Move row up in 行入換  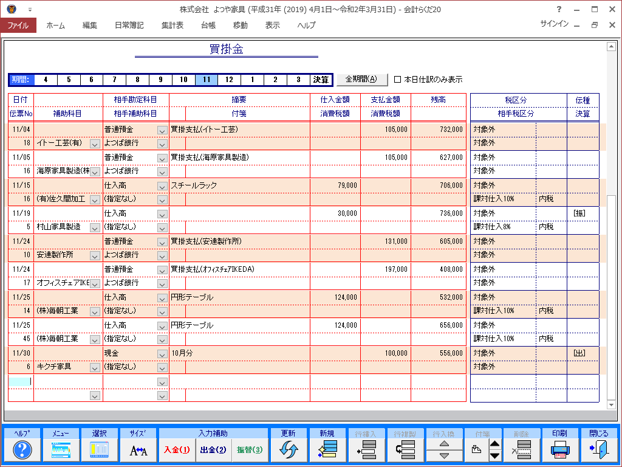click(x=444, y=444)
